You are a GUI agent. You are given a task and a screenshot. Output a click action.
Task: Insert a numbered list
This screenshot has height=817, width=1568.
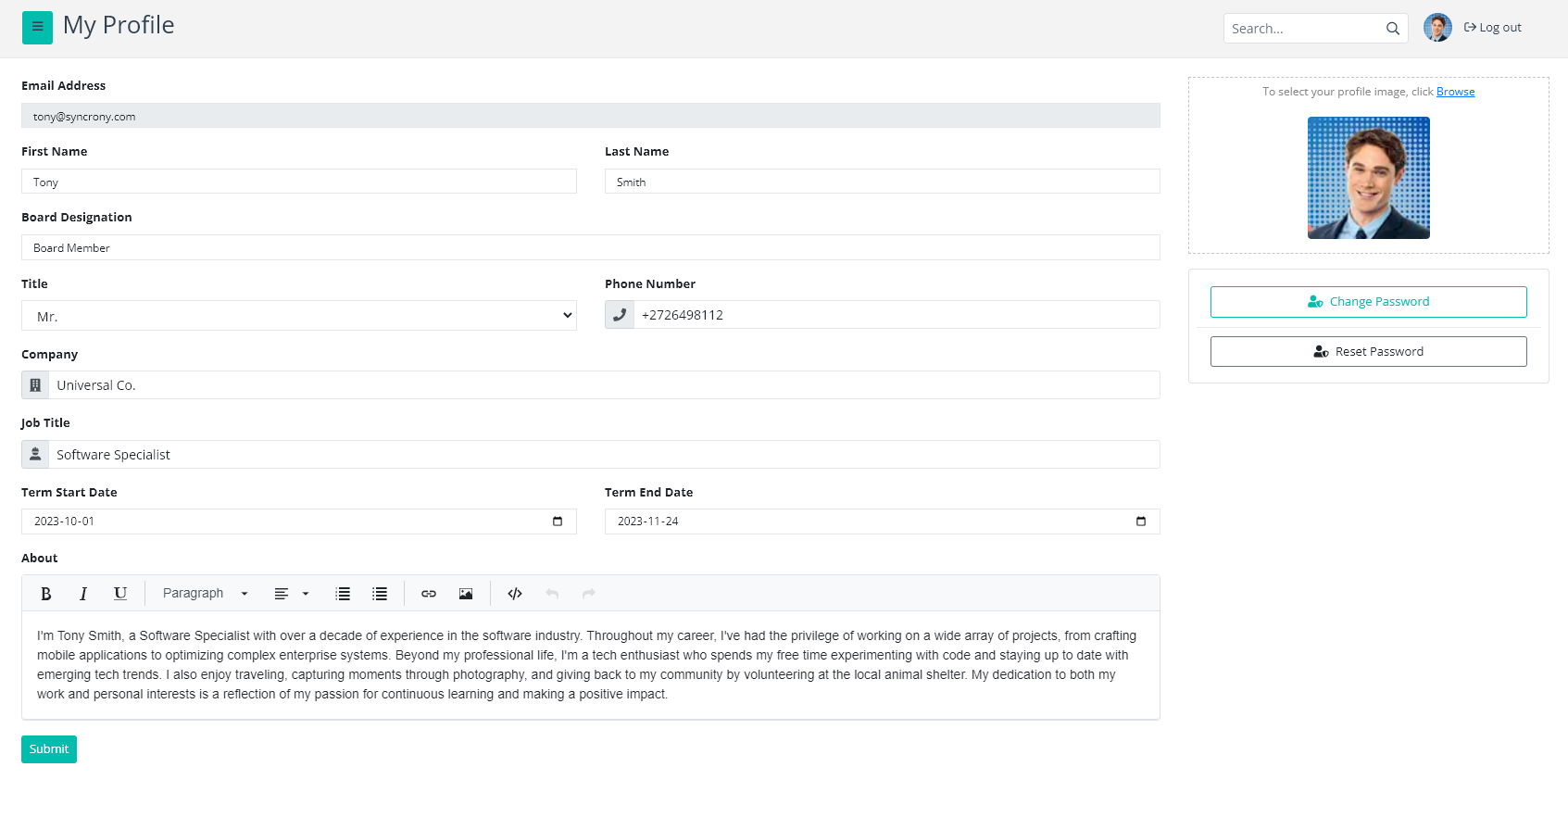[x=343, y=594]
